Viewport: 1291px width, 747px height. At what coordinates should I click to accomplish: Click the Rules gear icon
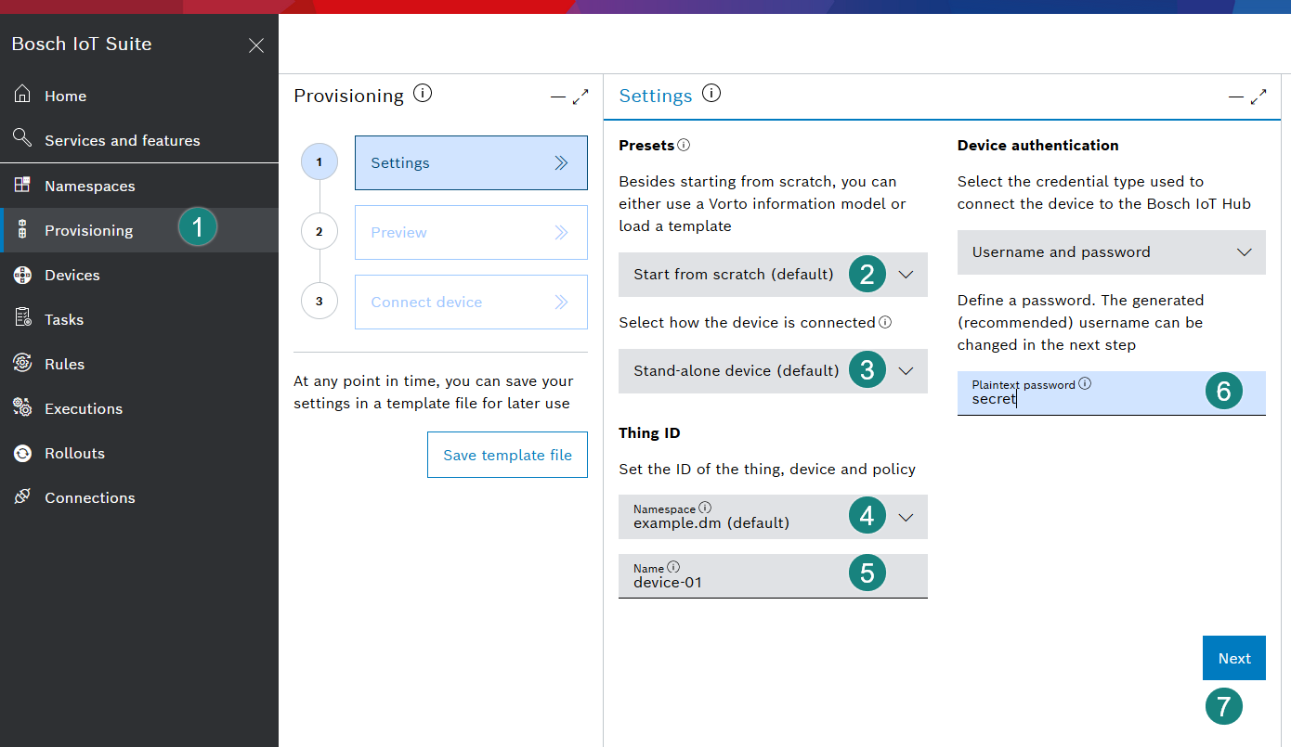[x=22, y=363]
